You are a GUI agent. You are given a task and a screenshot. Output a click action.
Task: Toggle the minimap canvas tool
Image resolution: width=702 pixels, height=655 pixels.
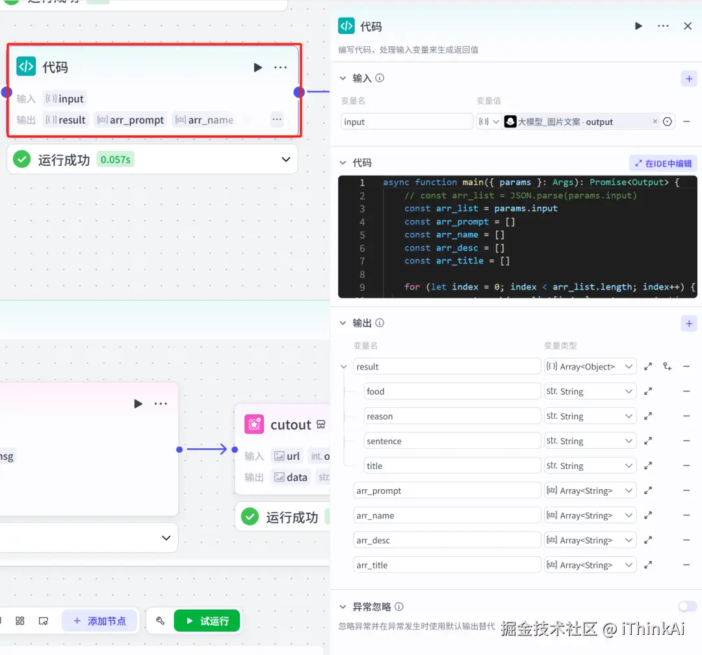[44, 621]
